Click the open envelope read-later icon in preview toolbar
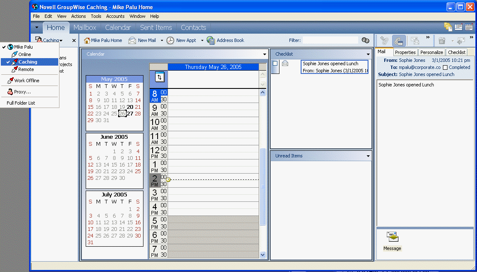 click(415, 40)
